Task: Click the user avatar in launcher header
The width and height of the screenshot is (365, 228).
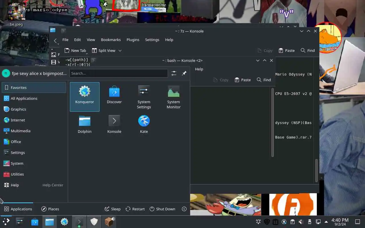Action: (x=6, y=73)
